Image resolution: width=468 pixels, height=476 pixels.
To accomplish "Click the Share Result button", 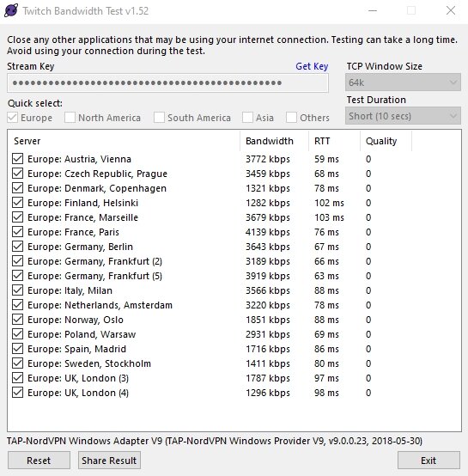I will (x=109, y=461).
